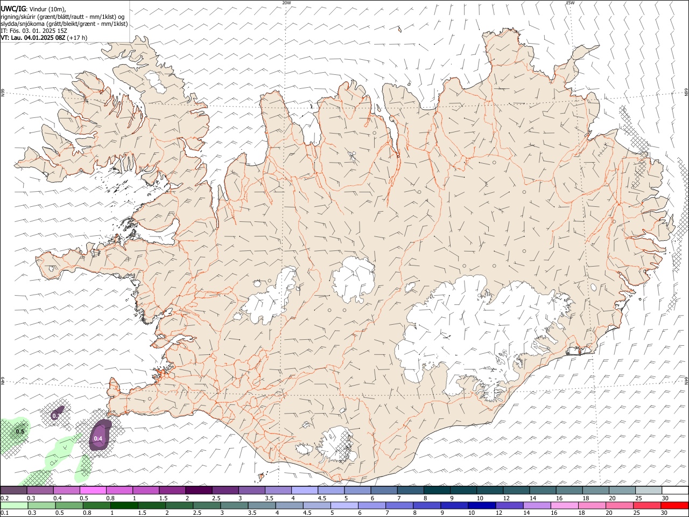Pick upper legend darkest purple swatch between 2 and 2.5
Image resolution: width=689 pixels, height=517 pixels.
pyautogui.click(x=199, y=490)
